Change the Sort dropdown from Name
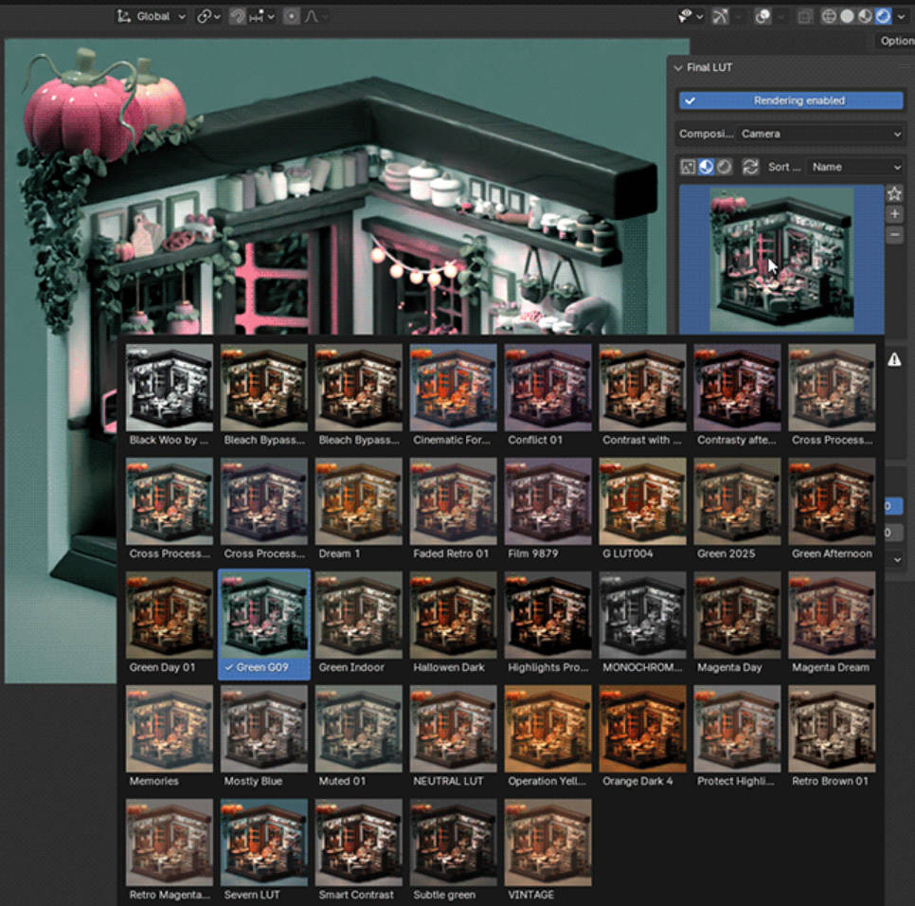Viewport: 915px width, 906px height. pyautogui.click(x=852, y=167)
